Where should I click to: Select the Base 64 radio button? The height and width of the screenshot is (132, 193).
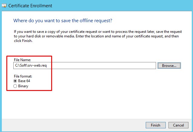click(x=15, y=81)
